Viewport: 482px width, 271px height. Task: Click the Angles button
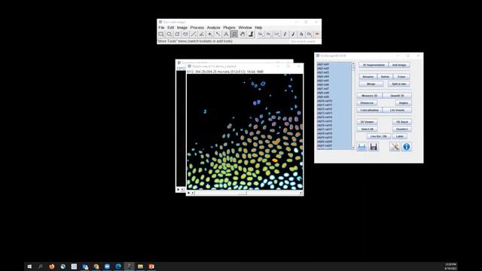(404, 102)
